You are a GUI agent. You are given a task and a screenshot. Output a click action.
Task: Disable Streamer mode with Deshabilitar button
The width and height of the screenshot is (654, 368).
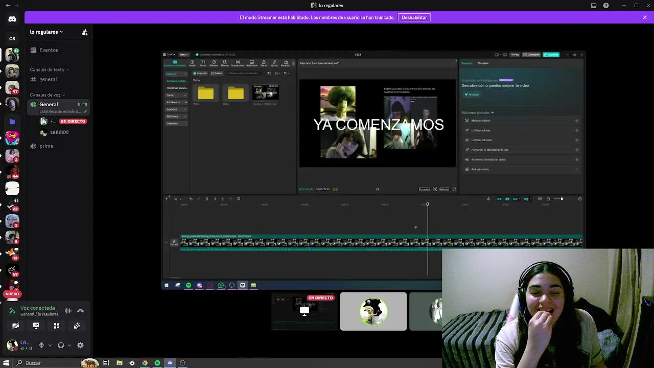(x=414, y=17)
